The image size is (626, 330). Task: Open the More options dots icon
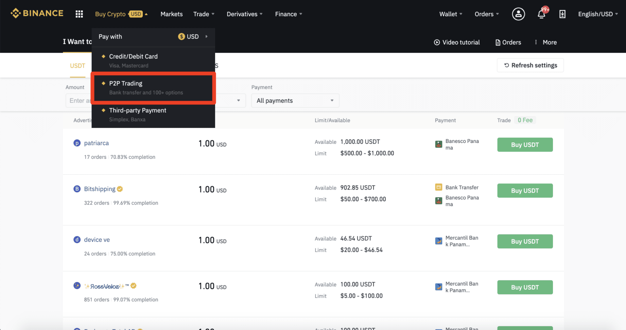click(x=536, y=42)
